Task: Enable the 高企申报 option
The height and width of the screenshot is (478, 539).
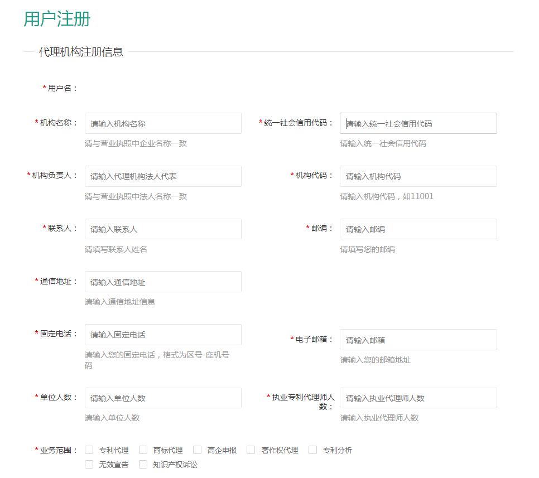Action: point(198,450)
